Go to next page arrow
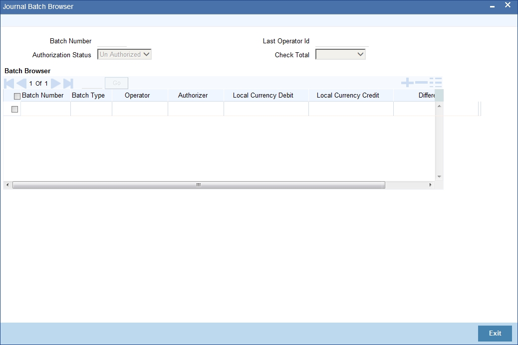The width and height of the screenshot is (518, 345). pos(55,83)
